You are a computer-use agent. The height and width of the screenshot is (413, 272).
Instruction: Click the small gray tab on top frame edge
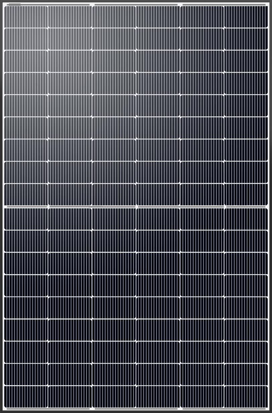pos(14,4)
